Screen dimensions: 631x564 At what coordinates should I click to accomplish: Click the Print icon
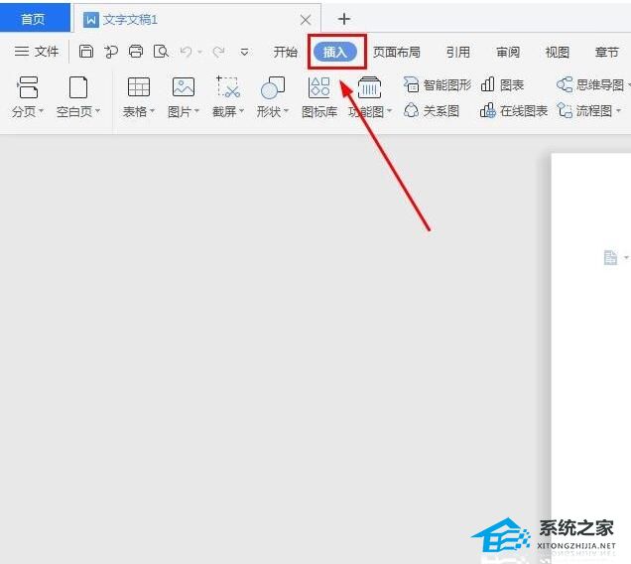[x=136, y=52]
